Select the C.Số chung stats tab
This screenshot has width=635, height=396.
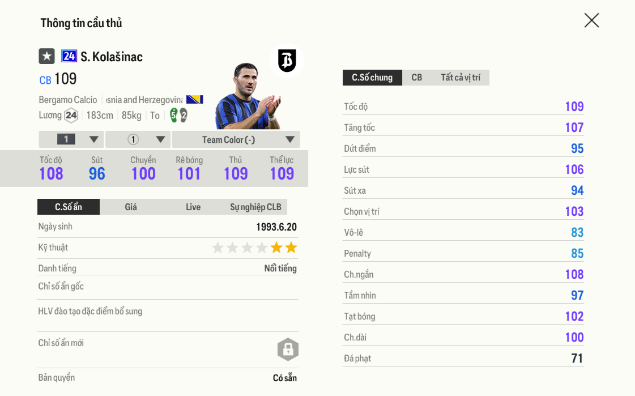(x=372, y=78)
